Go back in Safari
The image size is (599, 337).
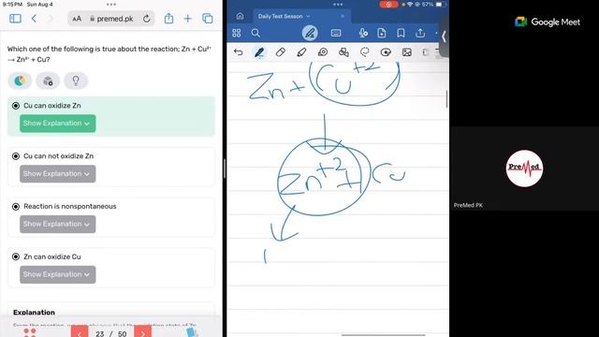click(x=34, y=19)
